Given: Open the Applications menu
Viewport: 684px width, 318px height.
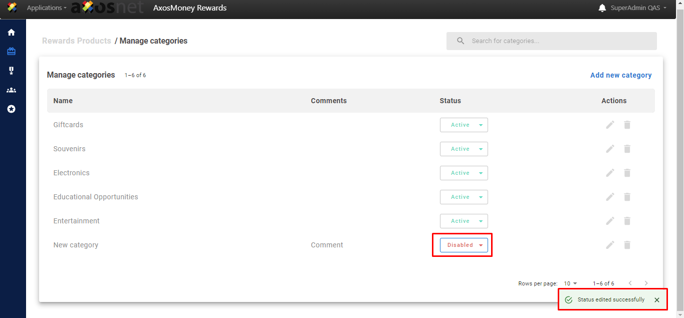Looking at the screenshot, I should (46, 8).
